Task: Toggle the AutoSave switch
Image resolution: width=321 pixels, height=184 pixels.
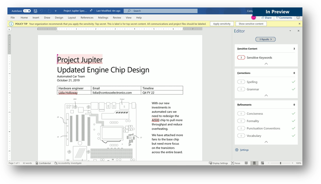Action: point(27,11)
